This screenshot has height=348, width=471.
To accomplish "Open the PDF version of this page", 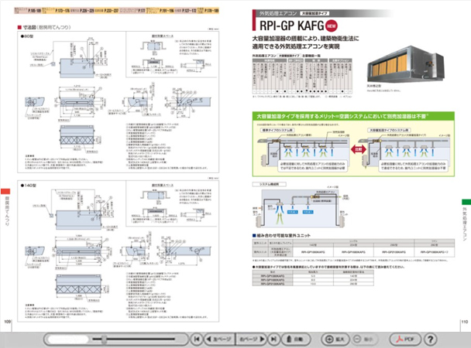I will pos(405,339).
